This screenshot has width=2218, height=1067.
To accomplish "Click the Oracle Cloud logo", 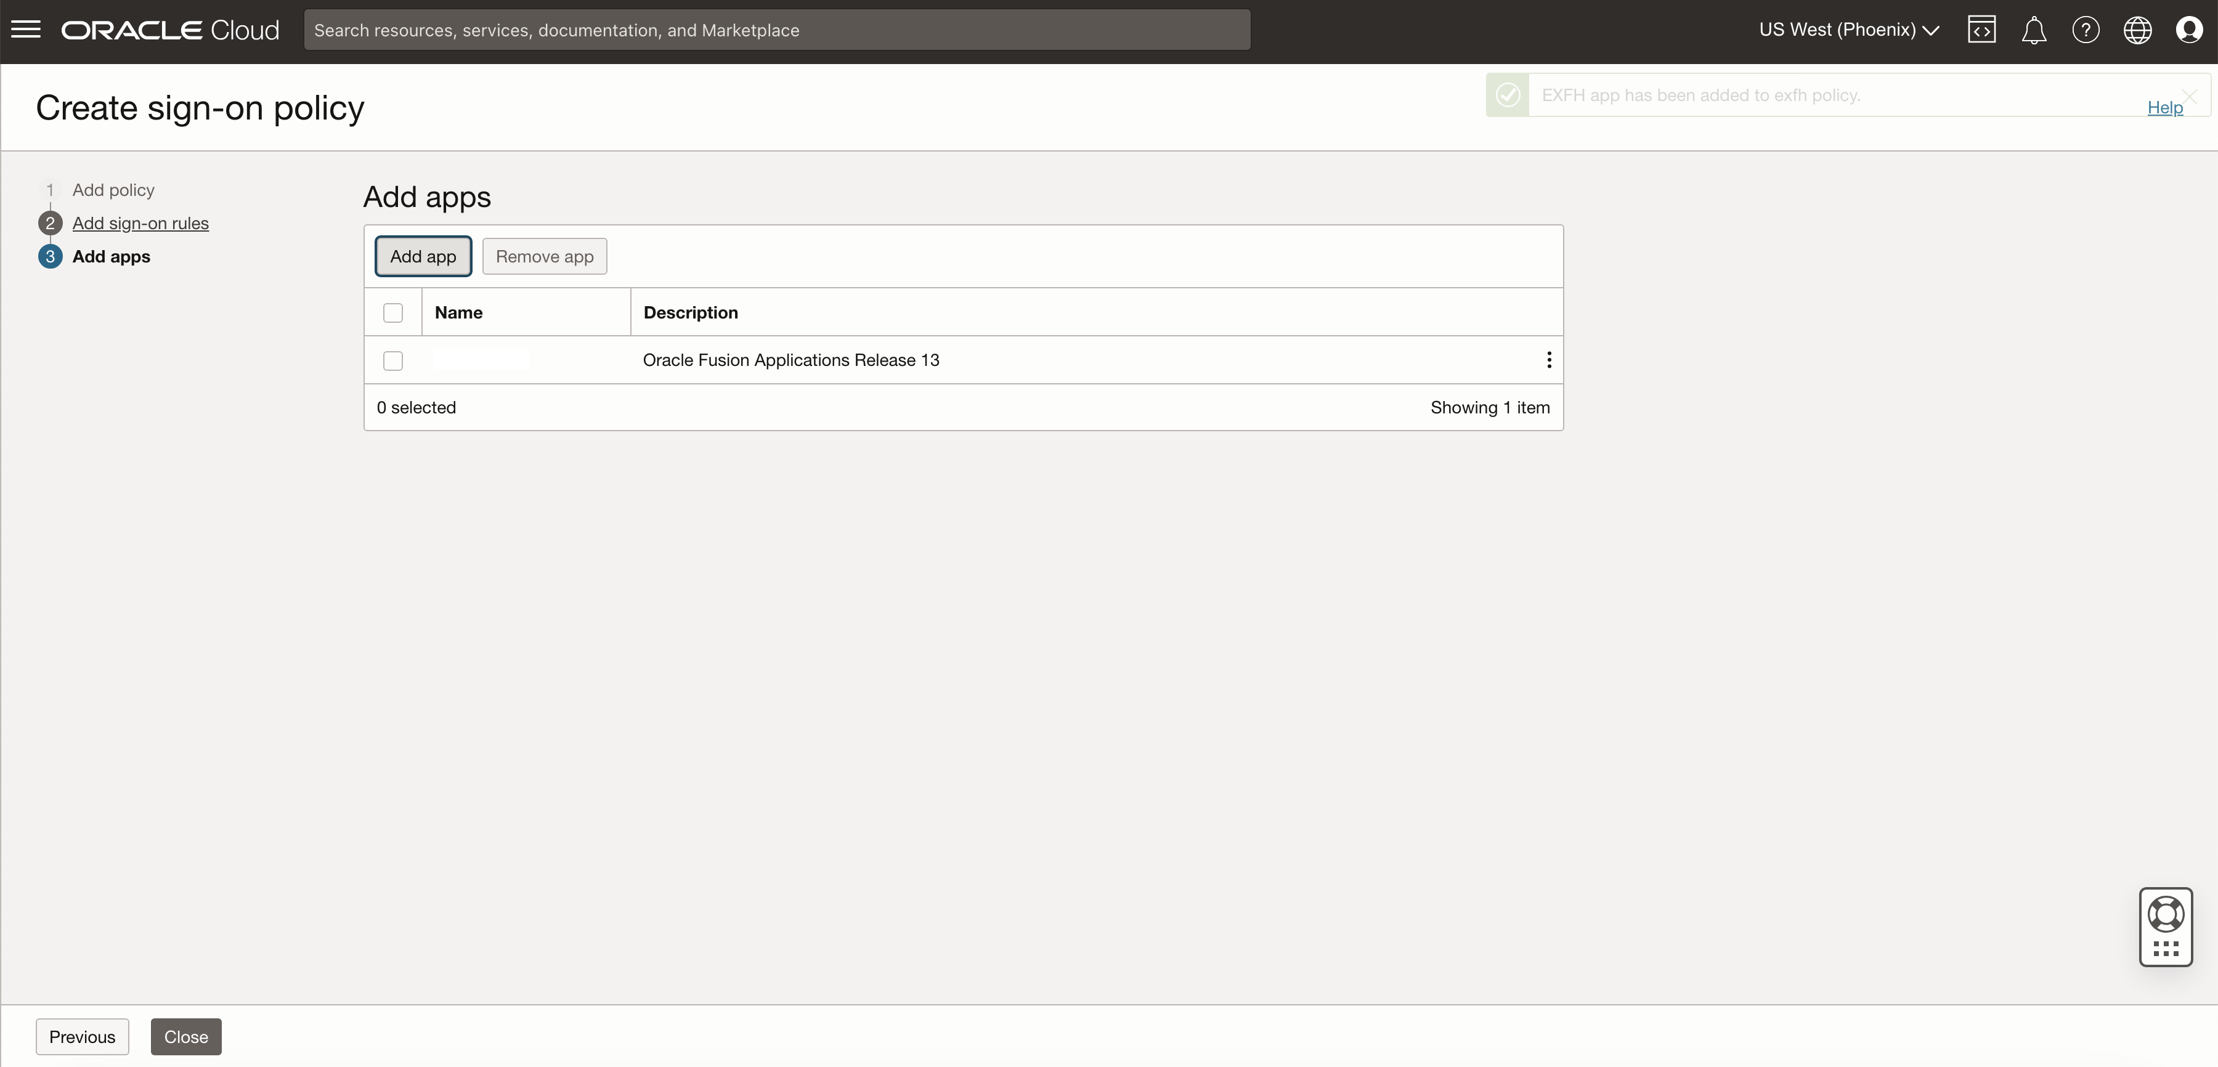I will 171,30.
